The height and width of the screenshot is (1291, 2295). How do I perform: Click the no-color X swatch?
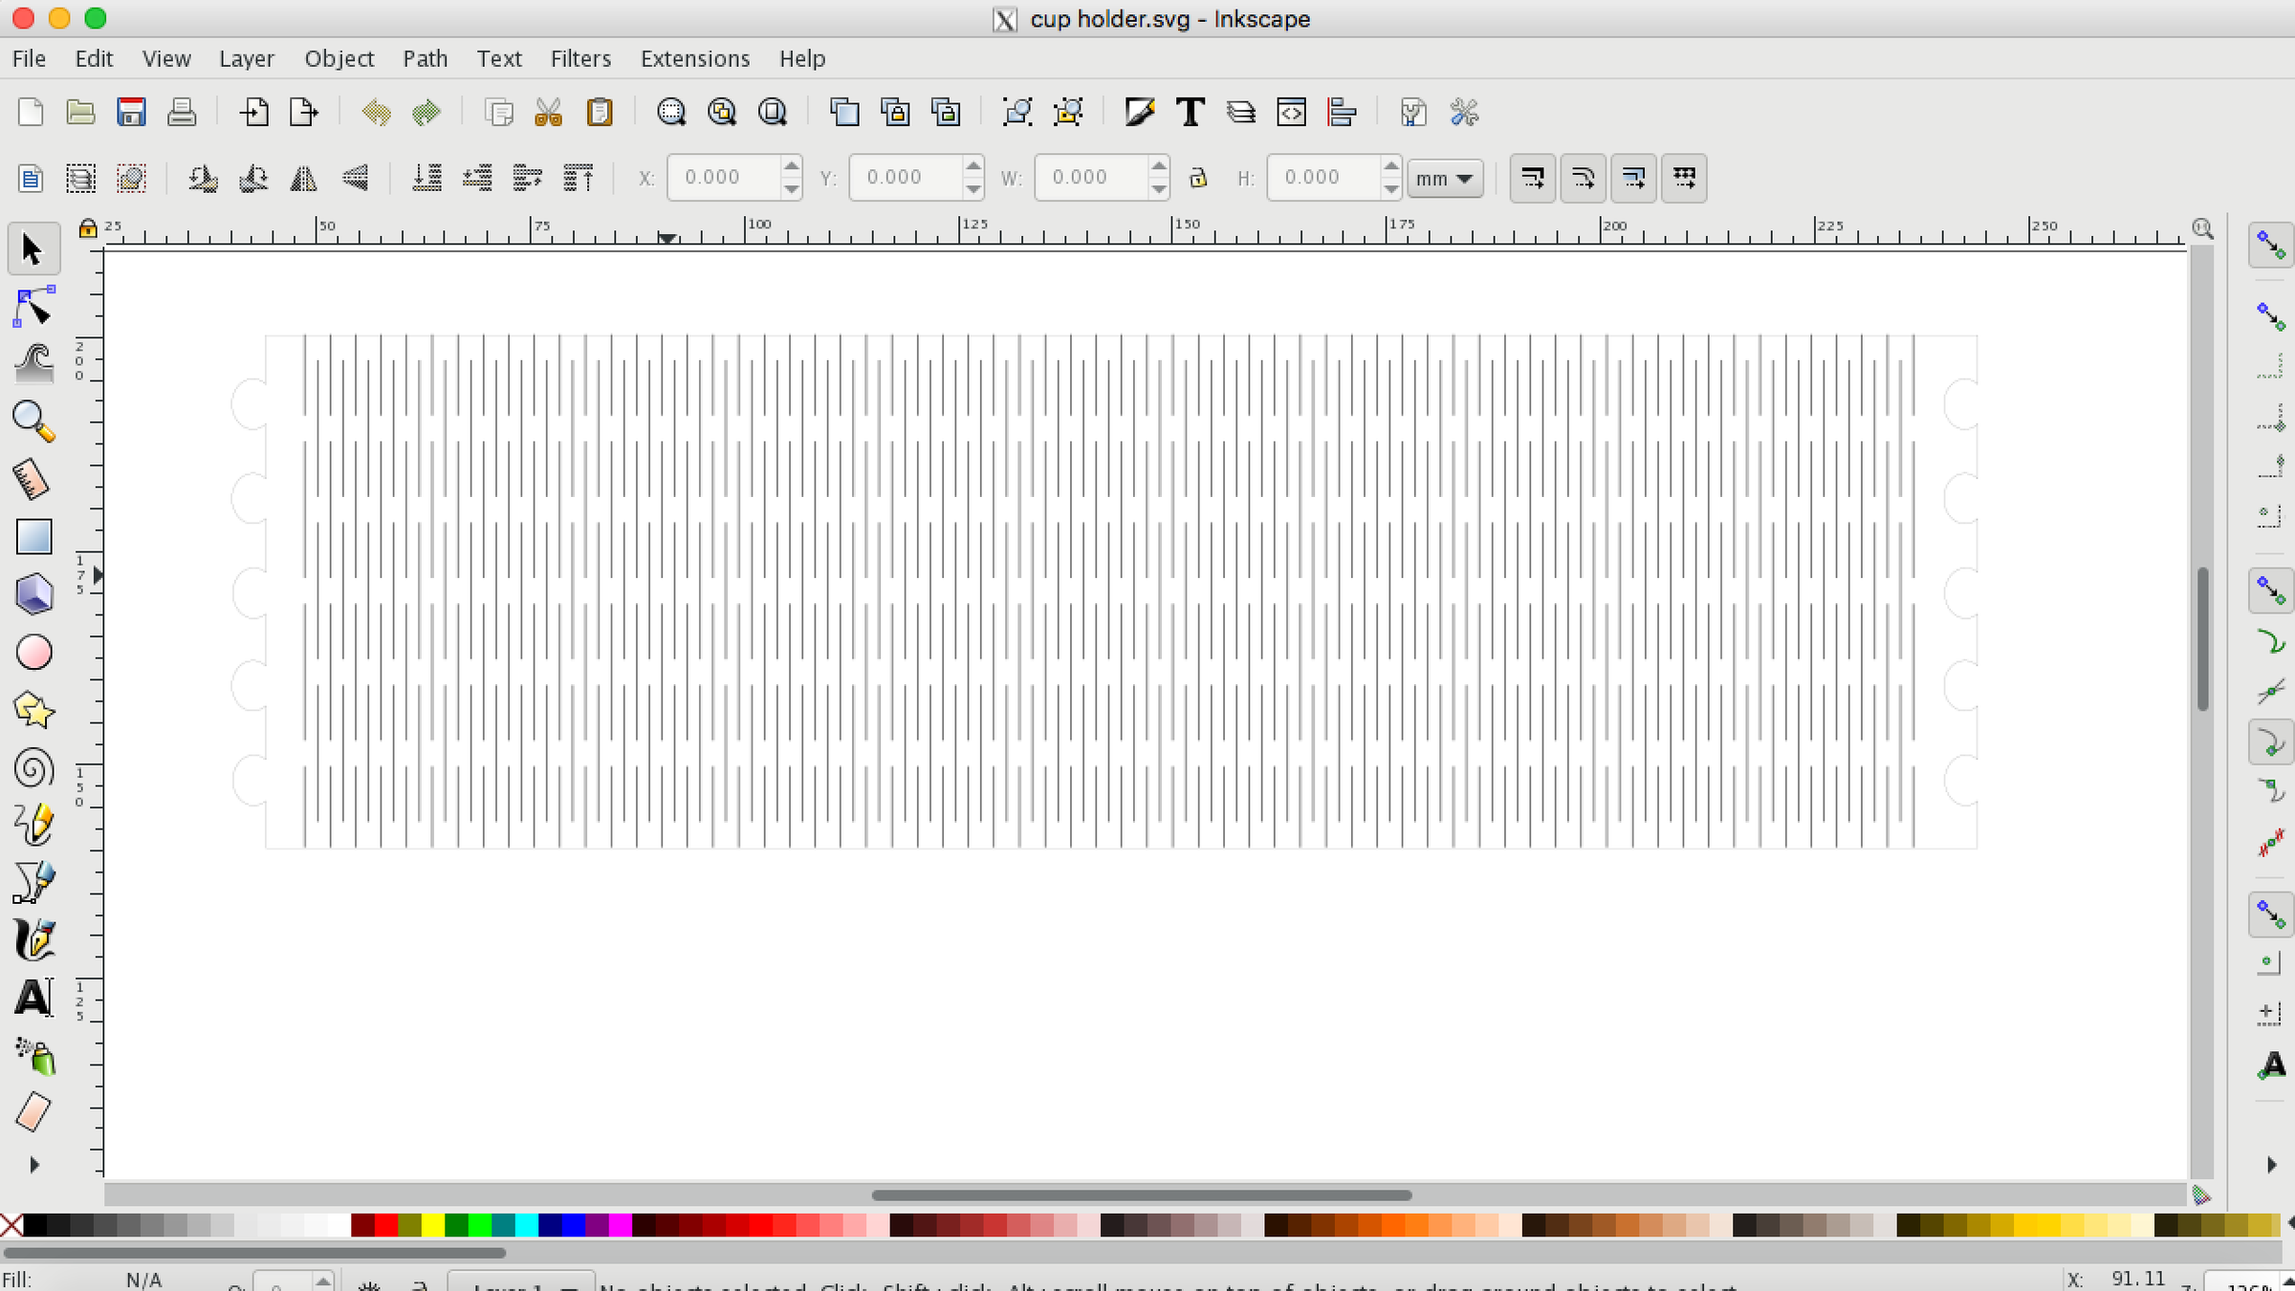click(11, 1225)
